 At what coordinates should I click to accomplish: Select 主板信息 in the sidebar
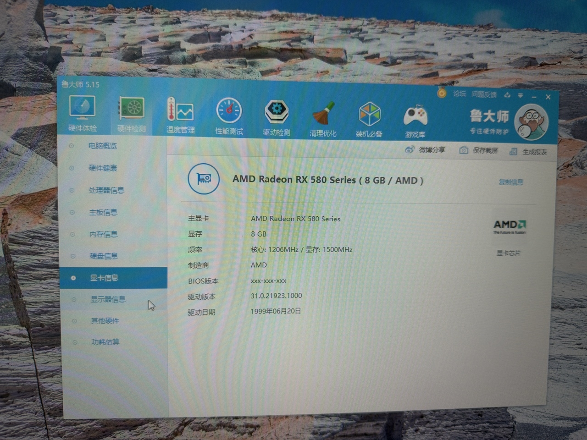(103, 212)
